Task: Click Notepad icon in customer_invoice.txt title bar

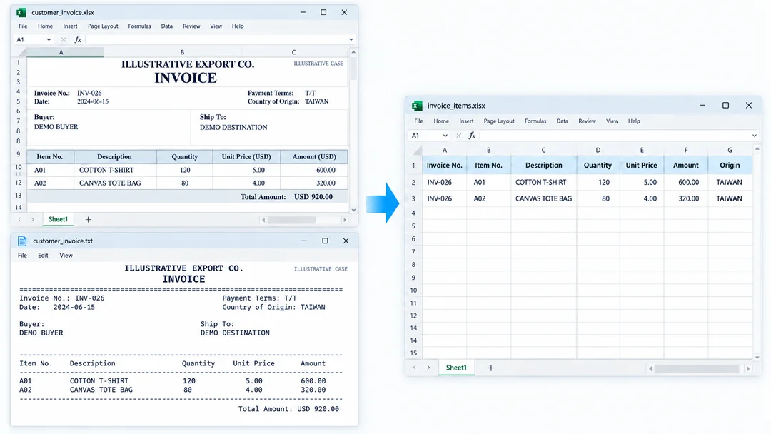Action: (22, 241)
